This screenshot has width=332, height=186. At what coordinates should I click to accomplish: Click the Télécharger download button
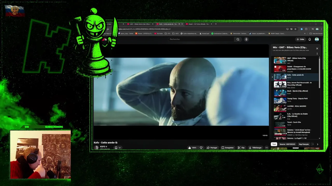click(x=255, y=148)
